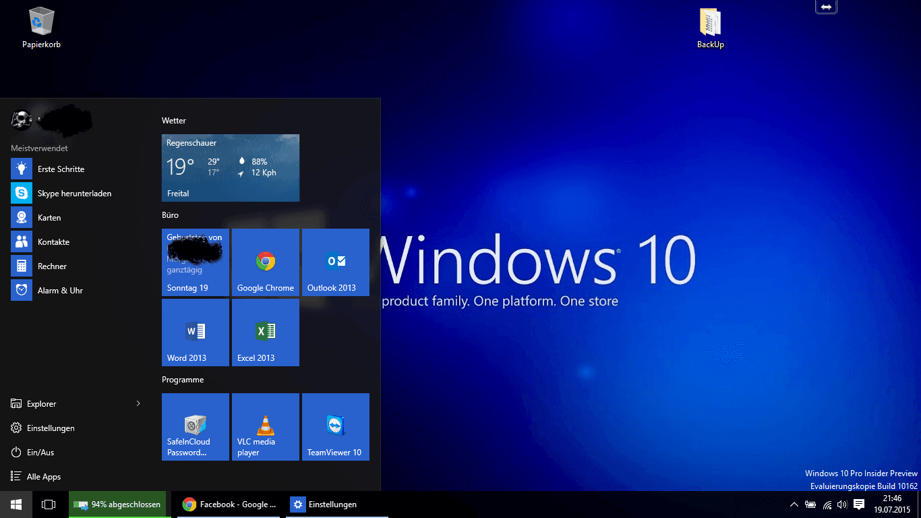Launch Excel 2013 tile
The height and width of the screenshot is (518, 921).
coord(266,333)
